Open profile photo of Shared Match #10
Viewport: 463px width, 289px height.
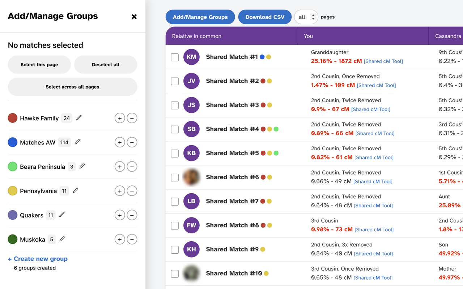191,273
